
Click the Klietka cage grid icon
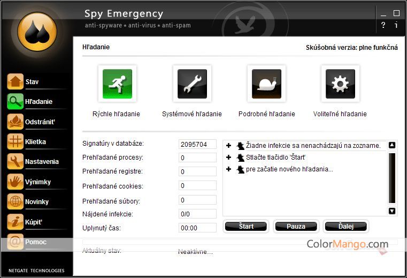pos(15,141)
